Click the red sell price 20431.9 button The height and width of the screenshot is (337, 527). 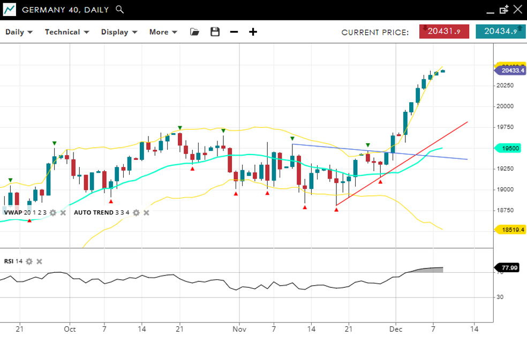444,32
